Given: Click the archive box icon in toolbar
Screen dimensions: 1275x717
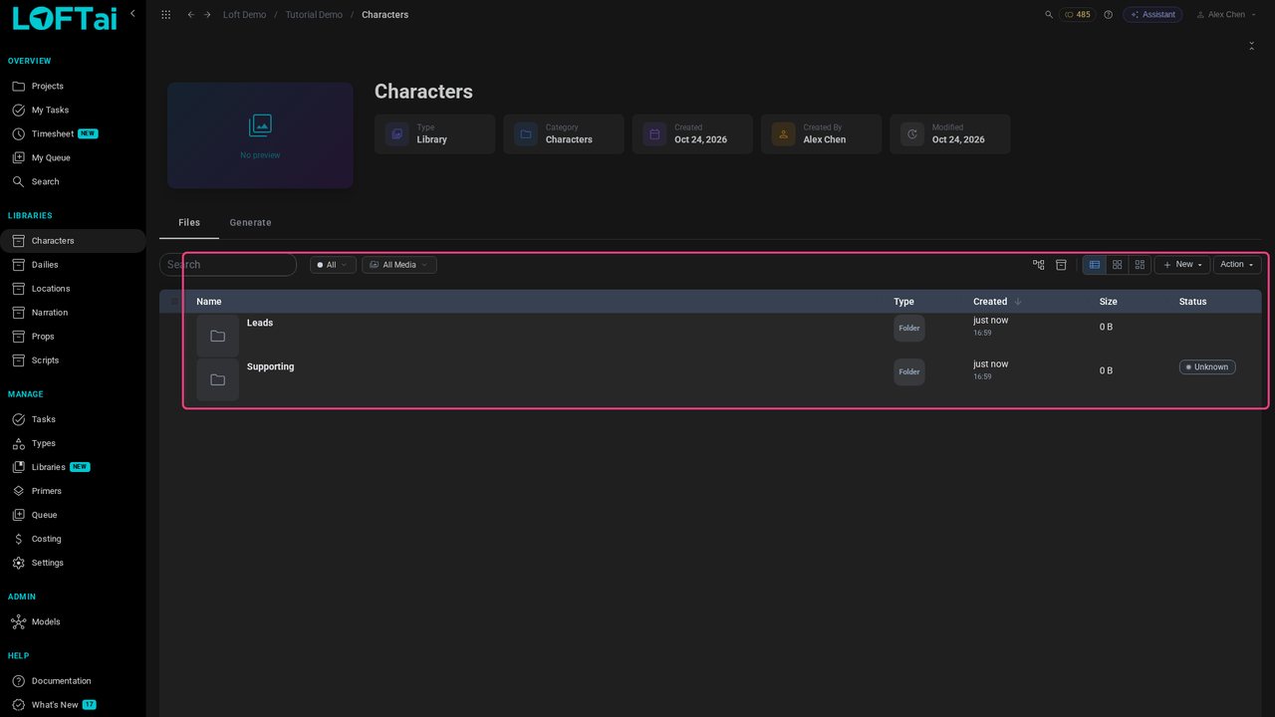Looking at the screenshot, I should click(1061, 265).
